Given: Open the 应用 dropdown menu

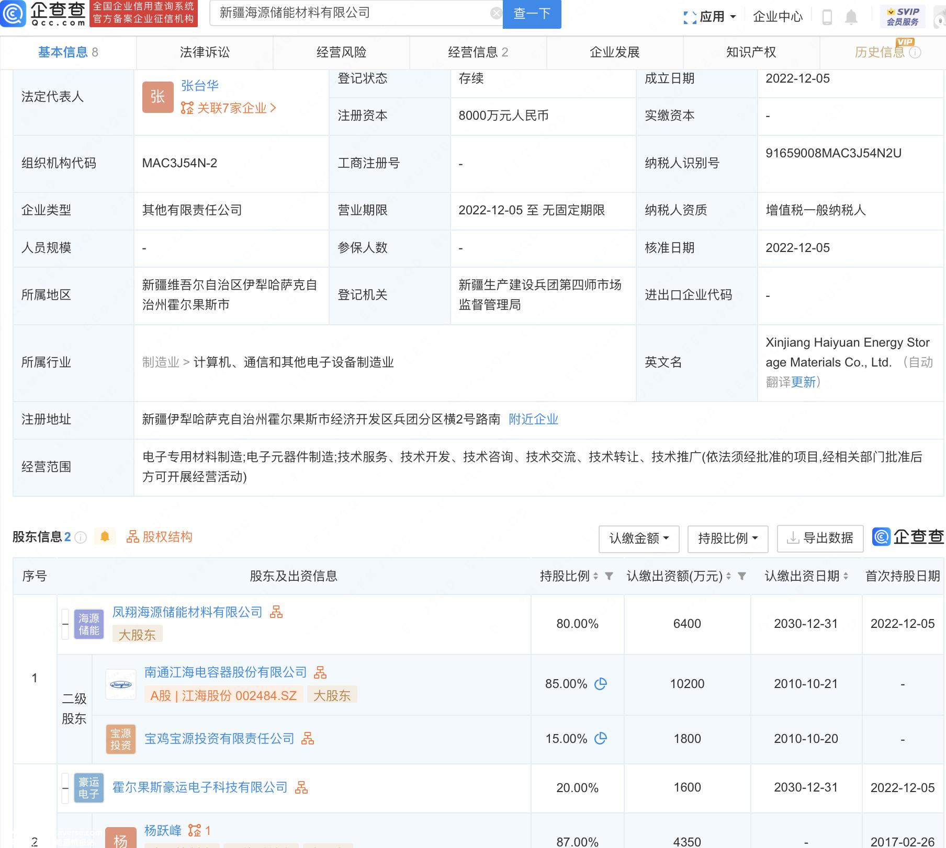Looking at the screenshot, I should pyautogui.click(x=710, y=17).
